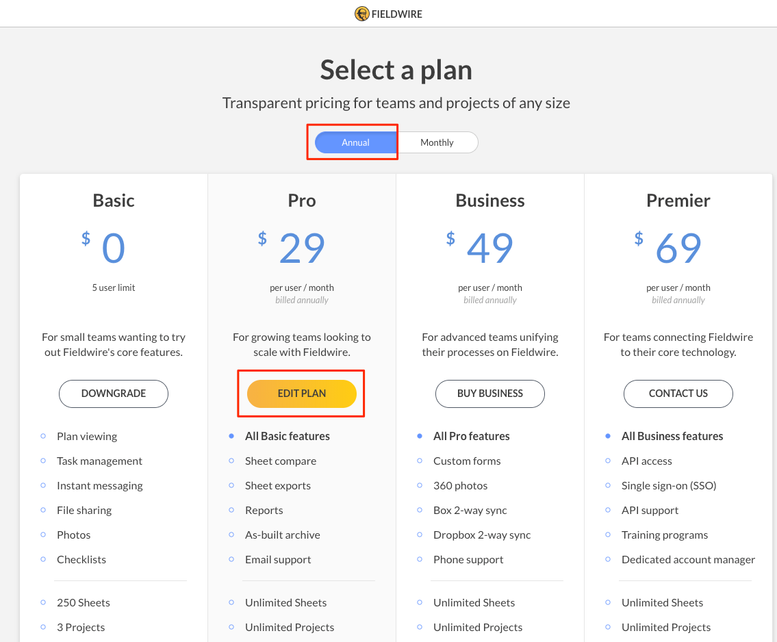Choose Buy Business button
The height and width of the screenshot is (642, 777).
(x=490, y=394)
